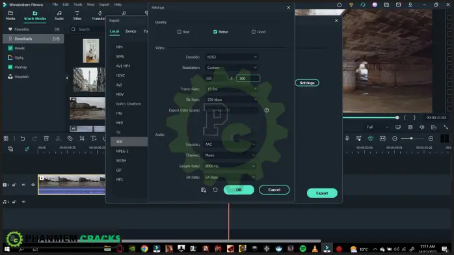Screen dimensions: 454x255
Task: Tick the Good quality checkbox
Action: click(254, 32)
